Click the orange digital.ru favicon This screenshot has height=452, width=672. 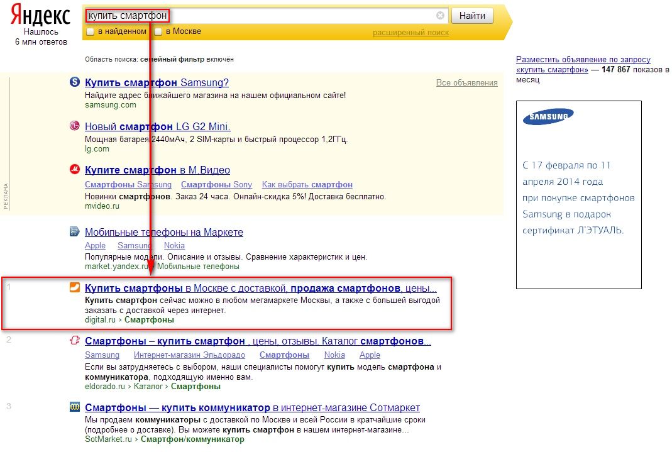coord(74,288)
